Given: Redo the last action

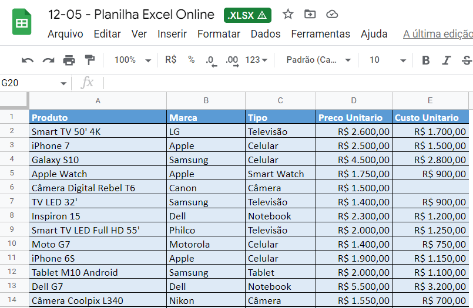Looking at the screenshot, I should tap(48, 60).
